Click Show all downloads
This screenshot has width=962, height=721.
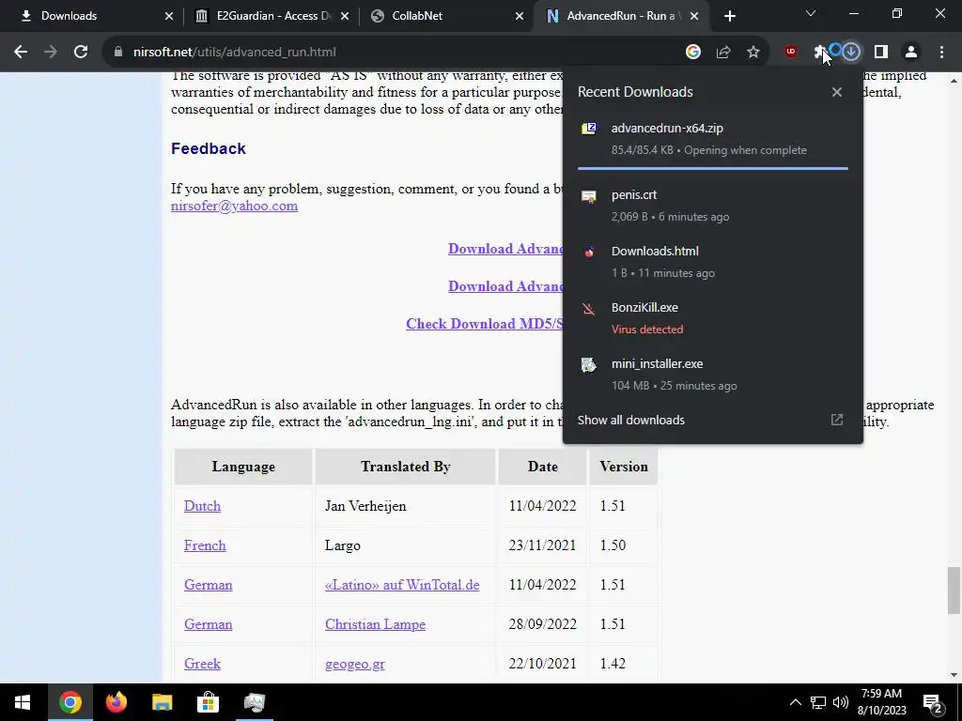630,420
